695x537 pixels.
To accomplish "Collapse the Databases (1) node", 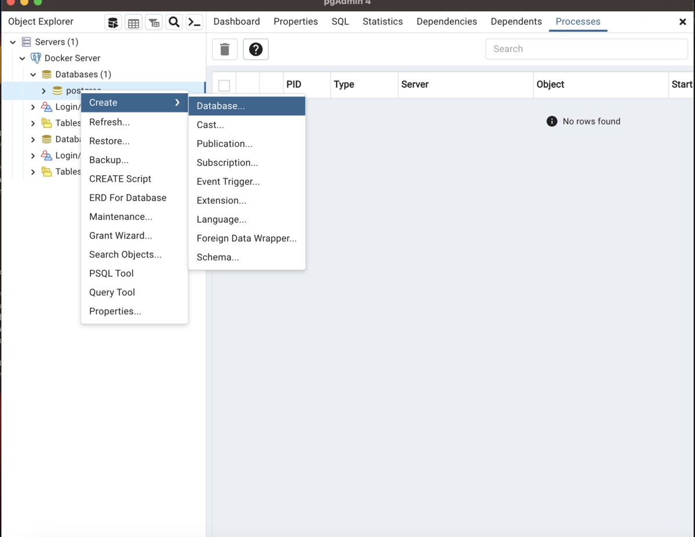I will (33, 74).
